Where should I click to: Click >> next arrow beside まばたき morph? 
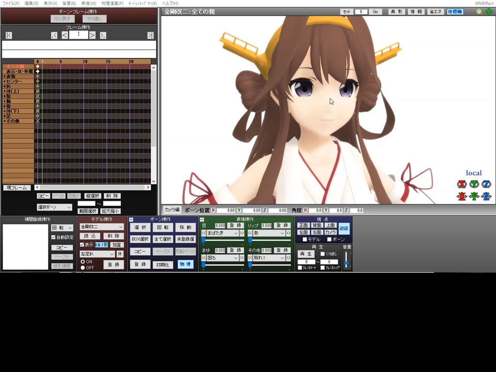[242, 233]
